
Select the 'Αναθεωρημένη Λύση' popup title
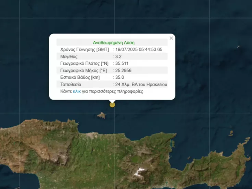(114, 43)
